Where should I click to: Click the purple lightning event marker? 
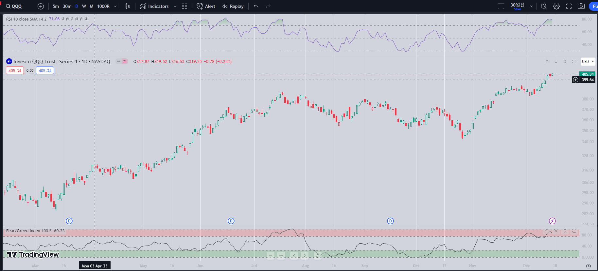[x=552, y=221]
